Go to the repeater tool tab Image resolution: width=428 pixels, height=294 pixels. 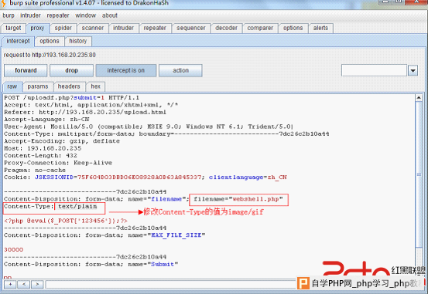click(x=155, y=28)
